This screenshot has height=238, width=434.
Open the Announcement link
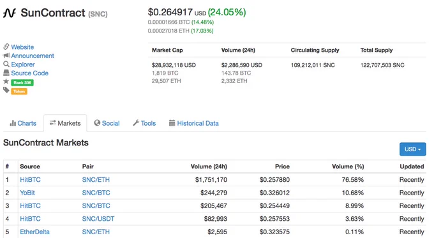tap(33, 56)
